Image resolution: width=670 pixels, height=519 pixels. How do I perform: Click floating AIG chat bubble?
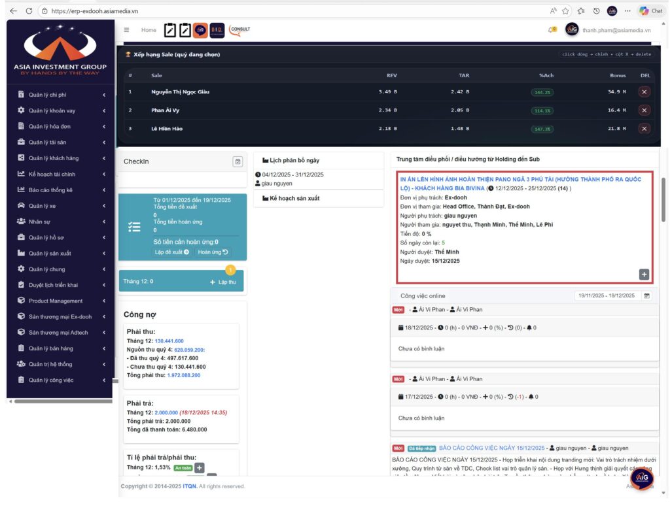641,479
